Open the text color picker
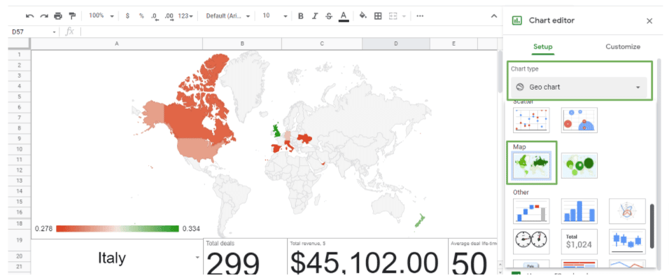This screenshot has height=278, width=669. click(343, 16)
